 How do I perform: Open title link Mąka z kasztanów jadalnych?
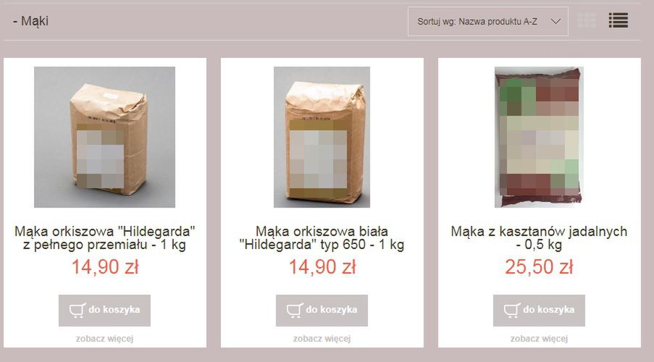[539, 237]
